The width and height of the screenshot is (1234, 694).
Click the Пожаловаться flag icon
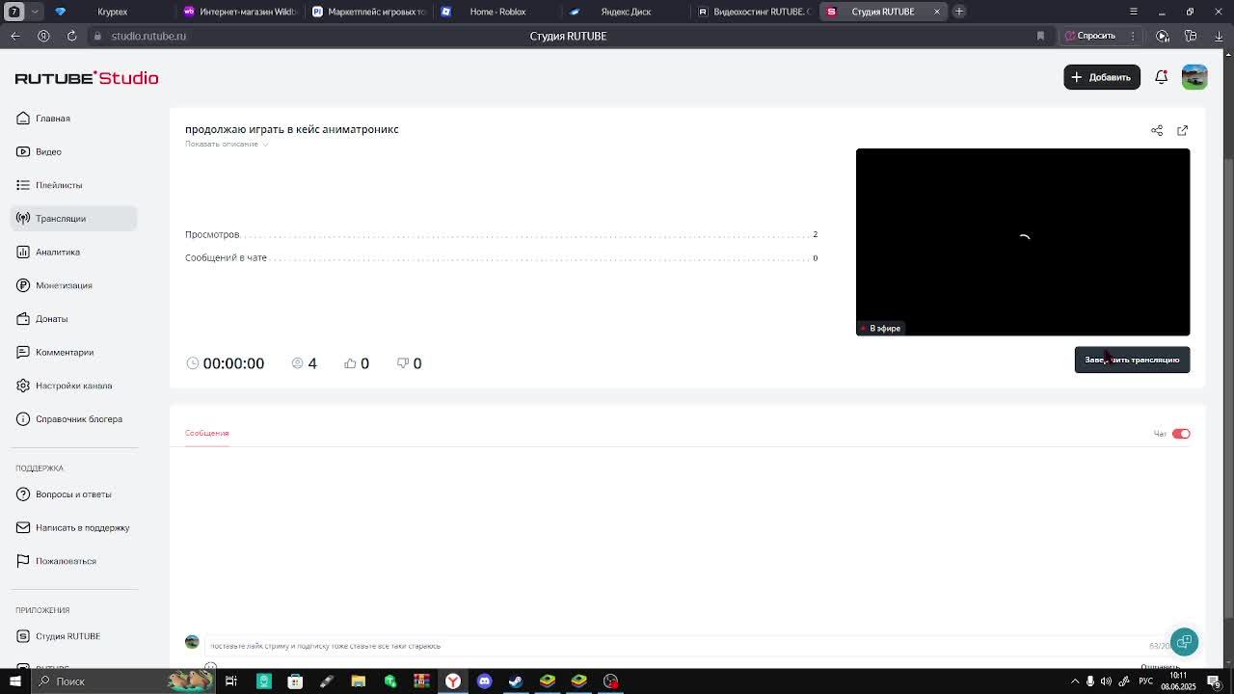tap(23, 561)
